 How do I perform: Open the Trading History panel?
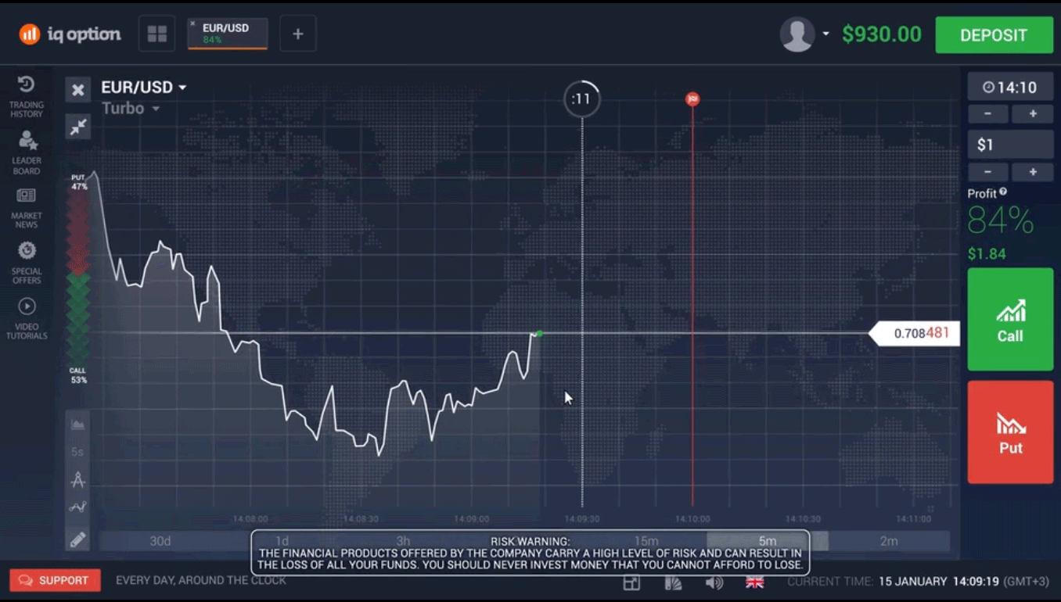click(27, 97)
